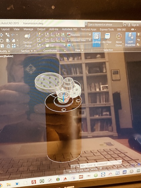Toggle the Culling selection button

[x=97, y=40]
